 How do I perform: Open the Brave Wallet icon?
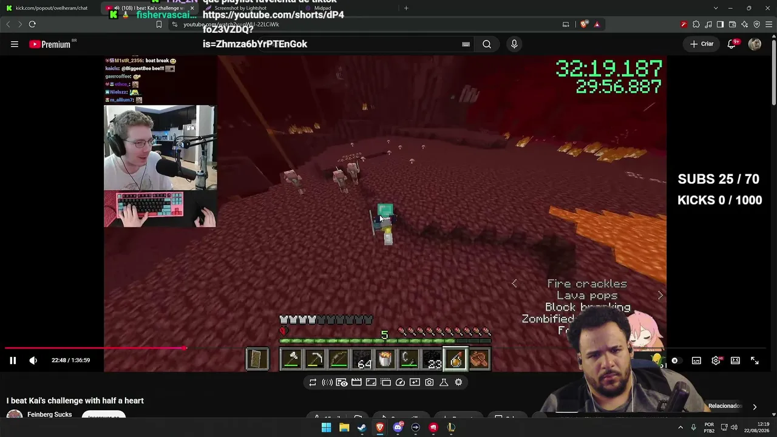(x=732, y=24)
